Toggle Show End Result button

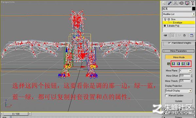pyautogui.click(x=172, y=36)
